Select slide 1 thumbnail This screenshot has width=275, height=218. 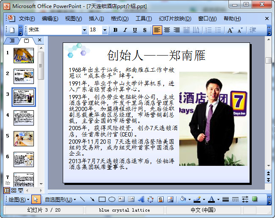click(x=24, y=56)
